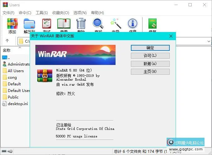The height and width of the screenshot is (155, 212).
Task: Click the drive icon in status bar
Action: (x=4, y=151)
